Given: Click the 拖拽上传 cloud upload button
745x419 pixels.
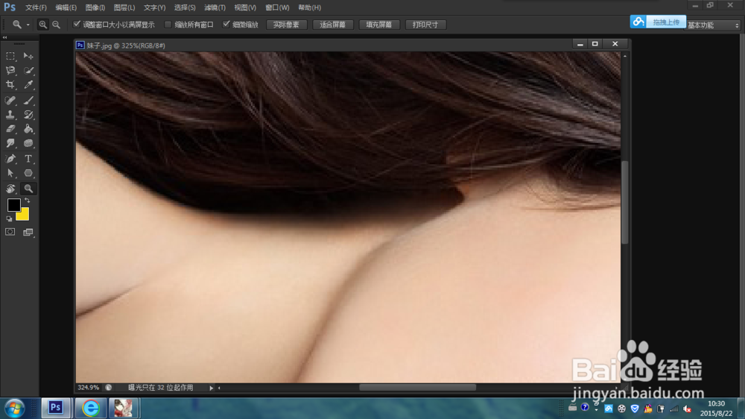Looking at the screenshot, I should click(x=658, y=22).
